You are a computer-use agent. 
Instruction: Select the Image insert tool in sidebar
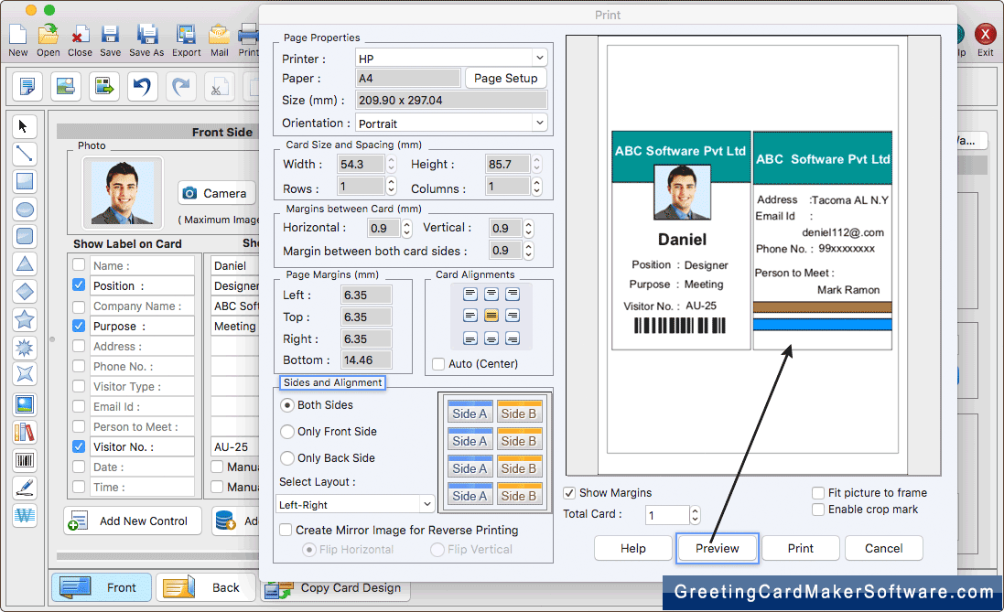pos(25,404)
